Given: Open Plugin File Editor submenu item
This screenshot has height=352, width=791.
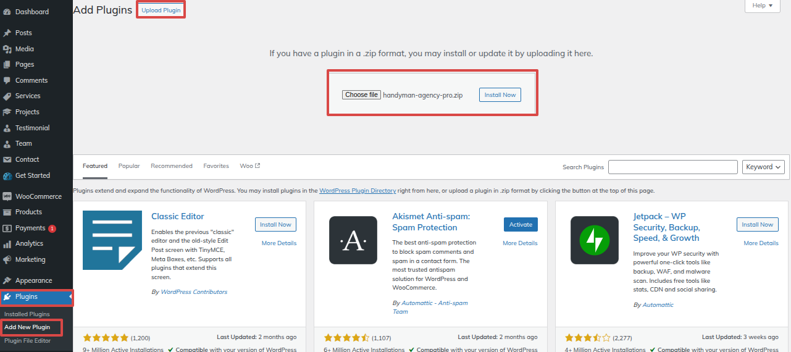Looking at the screenshot, I should (x=27, y=340).
